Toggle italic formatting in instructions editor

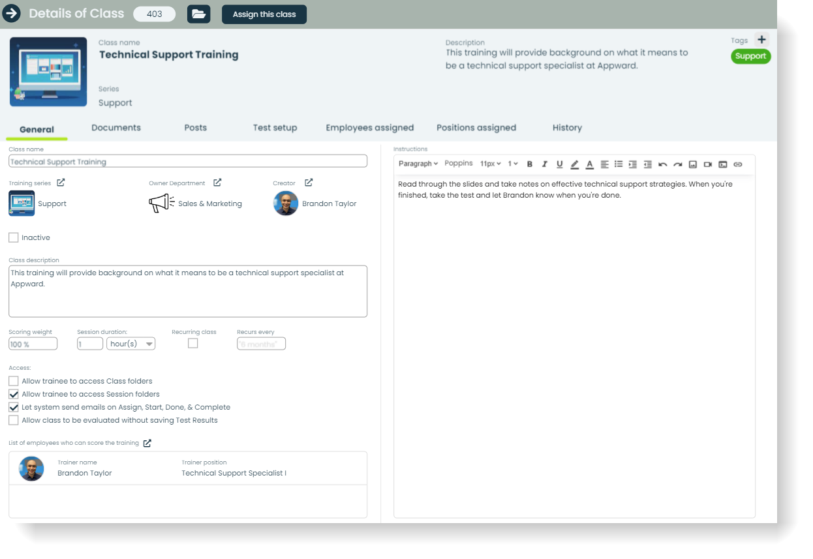(x=544, y=164)
